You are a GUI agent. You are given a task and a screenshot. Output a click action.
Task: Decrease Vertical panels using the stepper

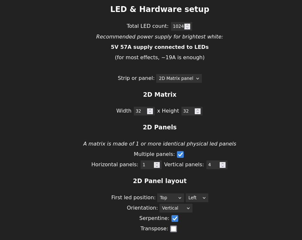222,166
